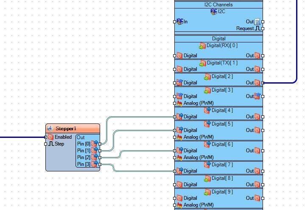Click the Digital[ 7 ] header icon
This screenshot has height=210, width=305.
tap(207, 165)
